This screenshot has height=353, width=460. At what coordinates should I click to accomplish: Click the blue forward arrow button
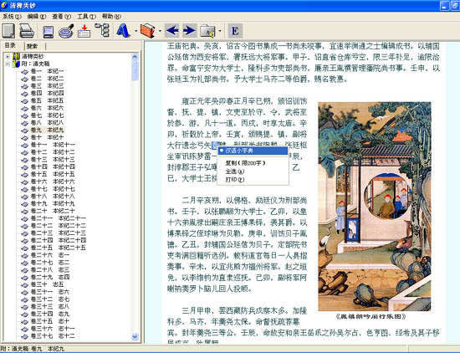pyautogui.click(x=189, y=30)
